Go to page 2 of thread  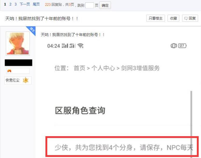click(10, 4)
